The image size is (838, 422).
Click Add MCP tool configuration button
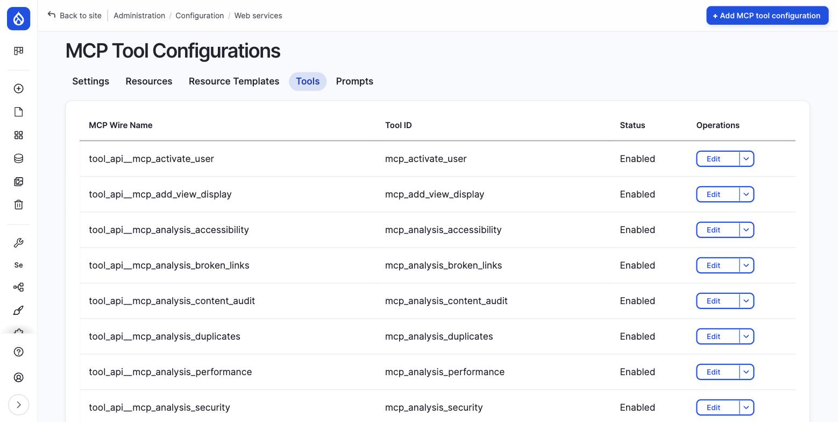767,16
